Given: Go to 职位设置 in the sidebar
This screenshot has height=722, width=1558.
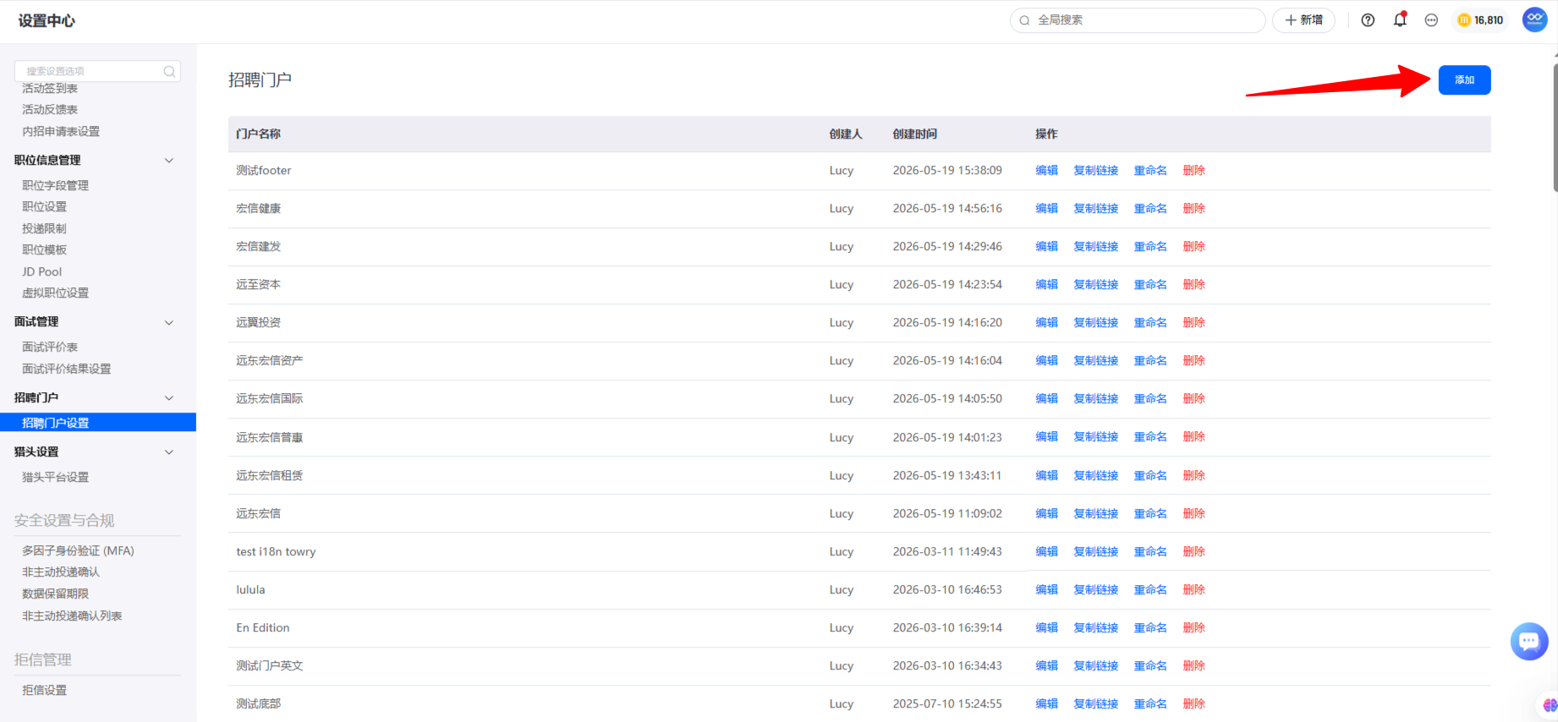Looking at the screenshot, I should point(44,207).
